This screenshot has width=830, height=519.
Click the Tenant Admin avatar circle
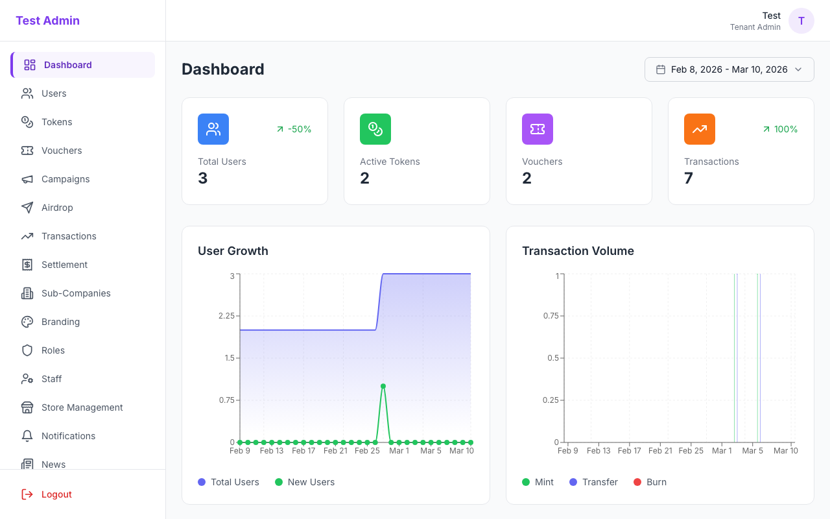click(x=801, y=21)
